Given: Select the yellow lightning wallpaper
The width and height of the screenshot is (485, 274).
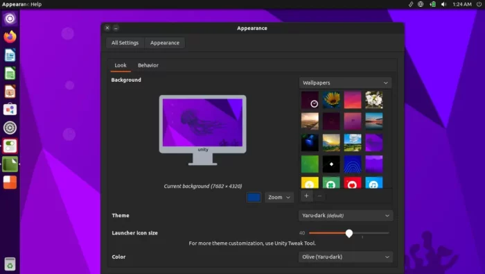Looking at the screenshot, I should point(310,182).
